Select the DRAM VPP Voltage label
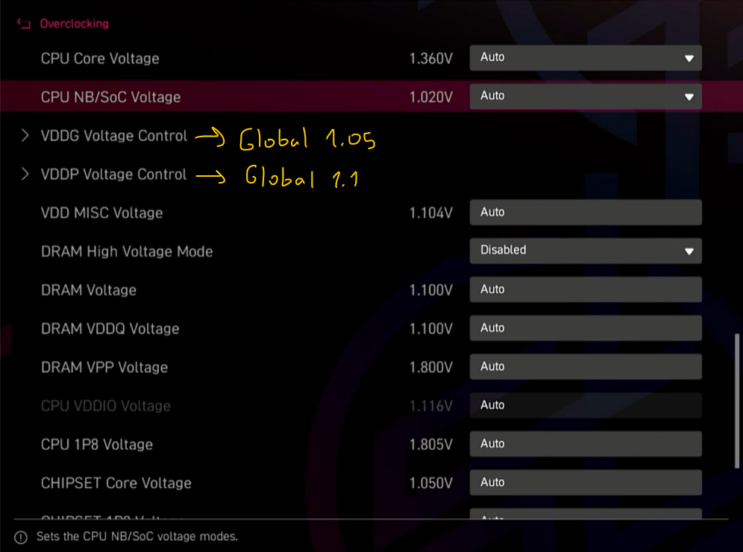 104,367
